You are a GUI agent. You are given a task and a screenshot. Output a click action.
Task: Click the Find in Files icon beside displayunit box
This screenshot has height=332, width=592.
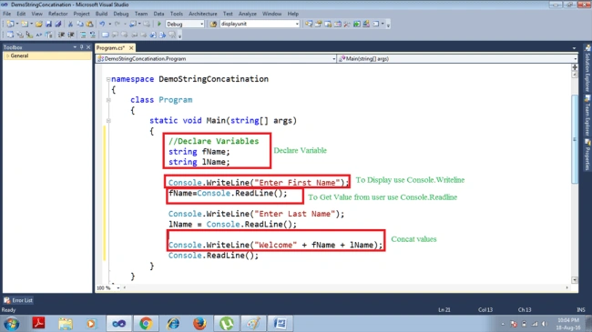pos(213,24)
